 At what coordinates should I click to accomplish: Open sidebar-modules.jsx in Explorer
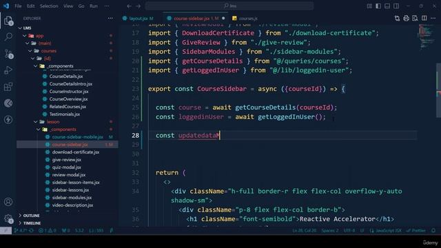72,198
